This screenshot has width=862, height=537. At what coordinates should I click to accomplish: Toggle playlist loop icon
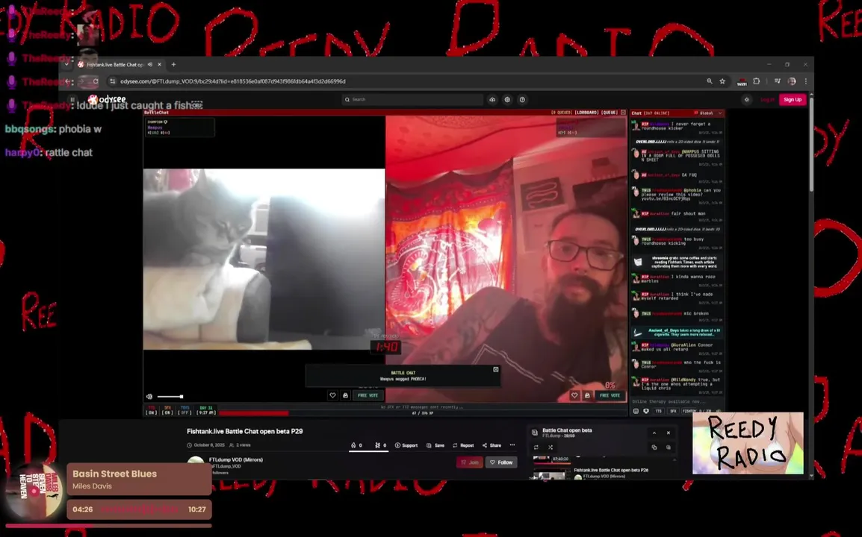point(536,447)
